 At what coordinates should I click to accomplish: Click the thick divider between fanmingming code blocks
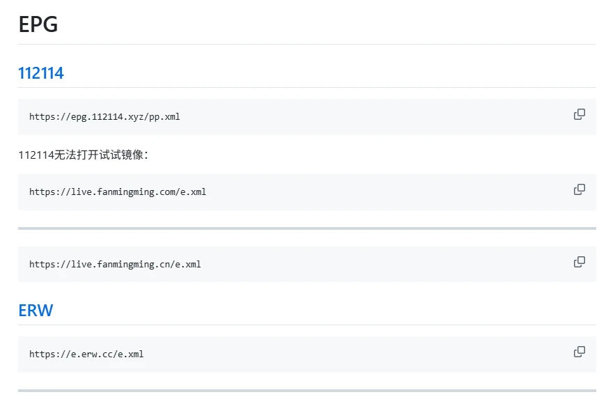click(306, 228)
